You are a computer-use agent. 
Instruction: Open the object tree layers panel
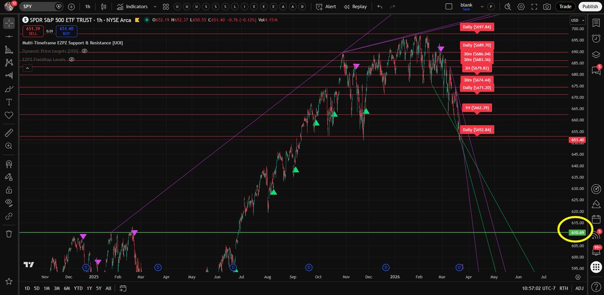point(596,54)
